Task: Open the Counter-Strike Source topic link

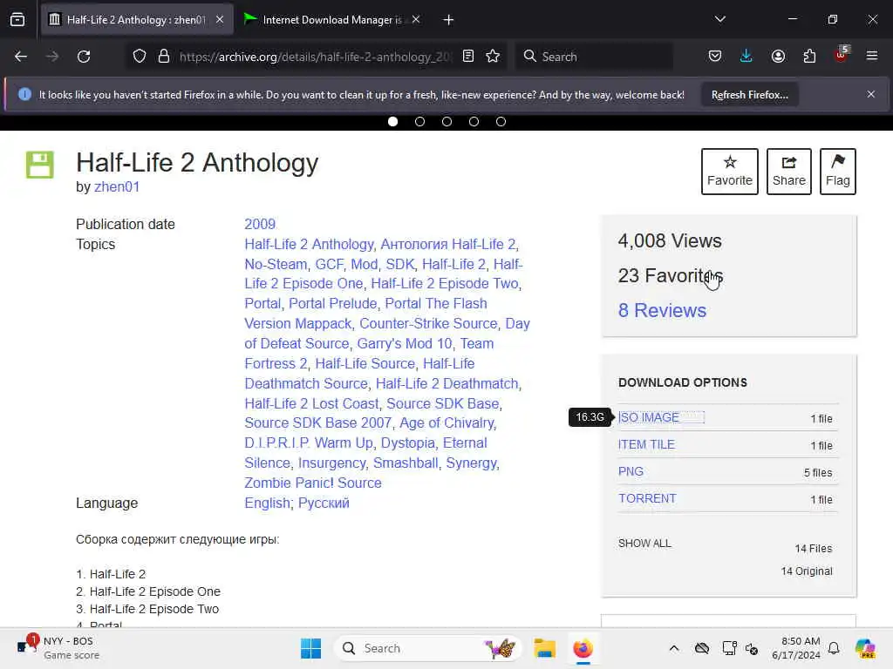Action: click(428, 324)
